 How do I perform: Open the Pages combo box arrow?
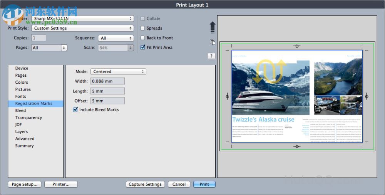64,48
